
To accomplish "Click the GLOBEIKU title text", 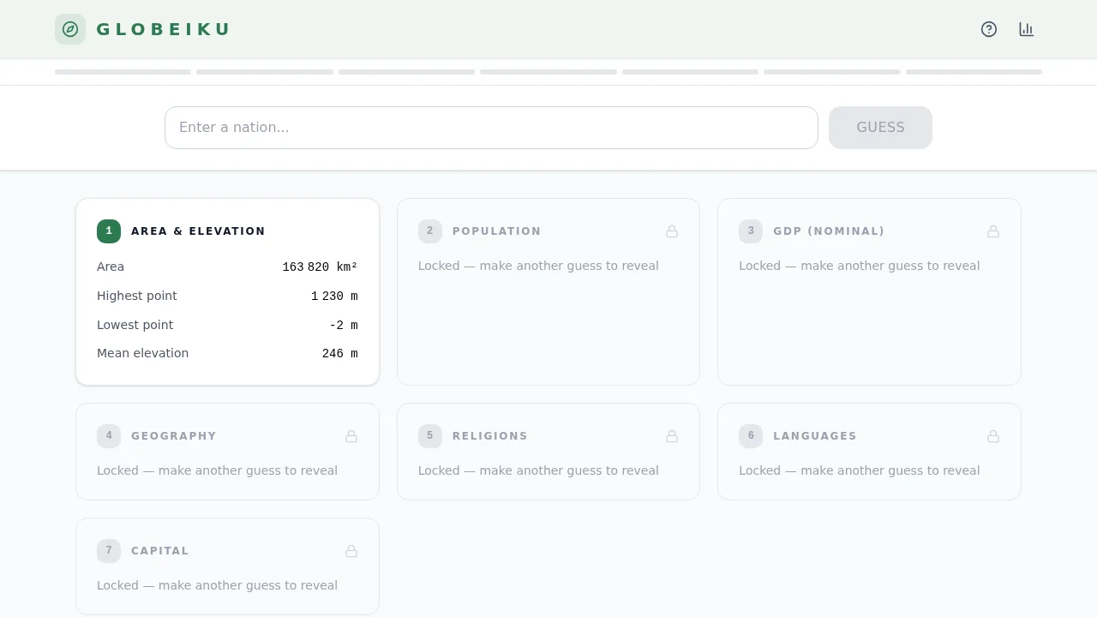I will 163,29.
